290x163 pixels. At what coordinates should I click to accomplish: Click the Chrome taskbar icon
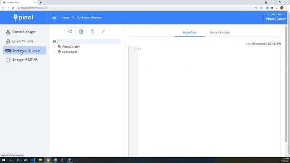click(x=48, y=160)
